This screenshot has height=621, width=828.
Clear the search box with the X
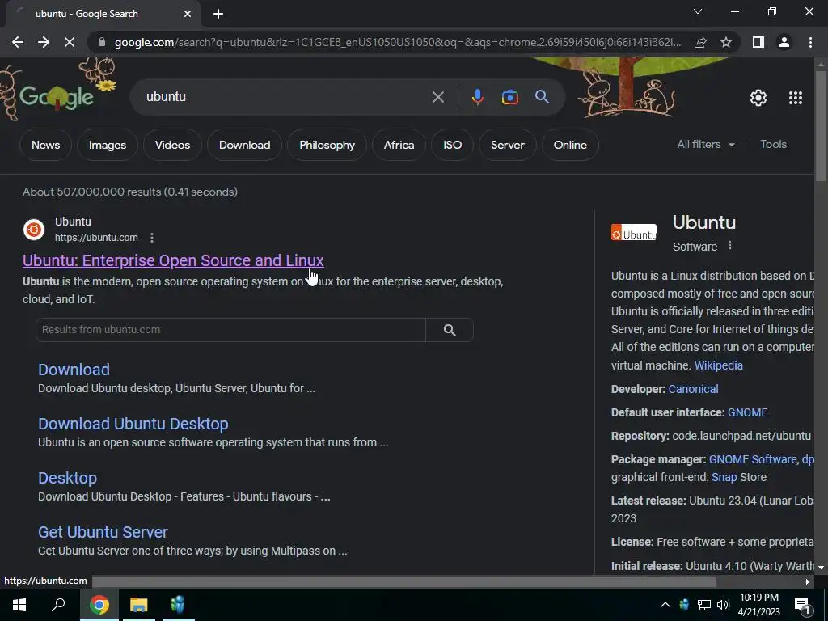tap(437, 97)
